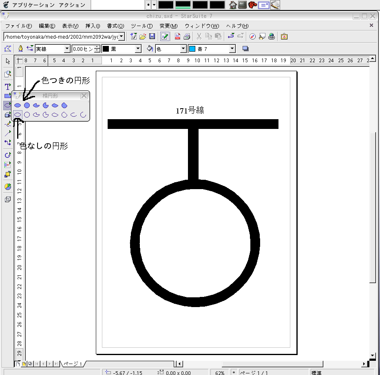380x375 pixels.
Task: Open the 3D objects tool
Action: (x=7, y=115)
